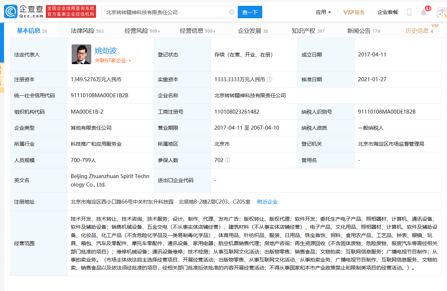The height and width of the screenshot is (291, 447).
Task: Click region value 北京市
Action: click(222, 144)
